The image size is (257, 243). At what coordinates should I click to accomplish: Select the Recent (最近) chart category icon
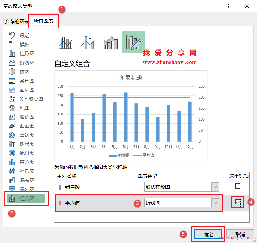click(x=12, y=35)
